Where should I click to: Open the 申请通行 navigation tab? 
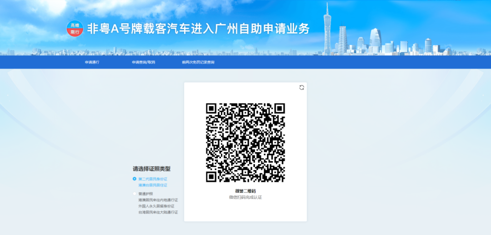click(x=92, y=62)
